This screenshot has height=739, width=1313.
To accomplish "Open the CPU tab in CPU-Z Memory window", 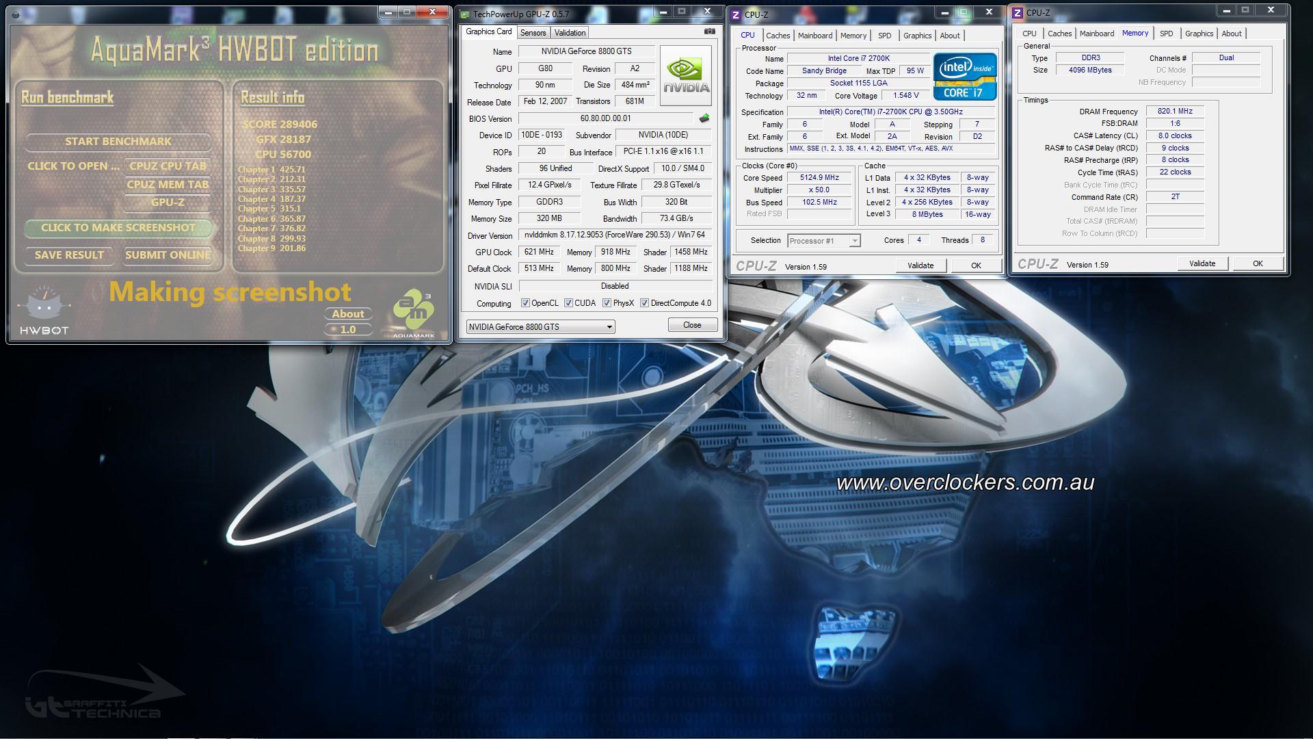I will pyautogui.click(x=1029, y=34).
